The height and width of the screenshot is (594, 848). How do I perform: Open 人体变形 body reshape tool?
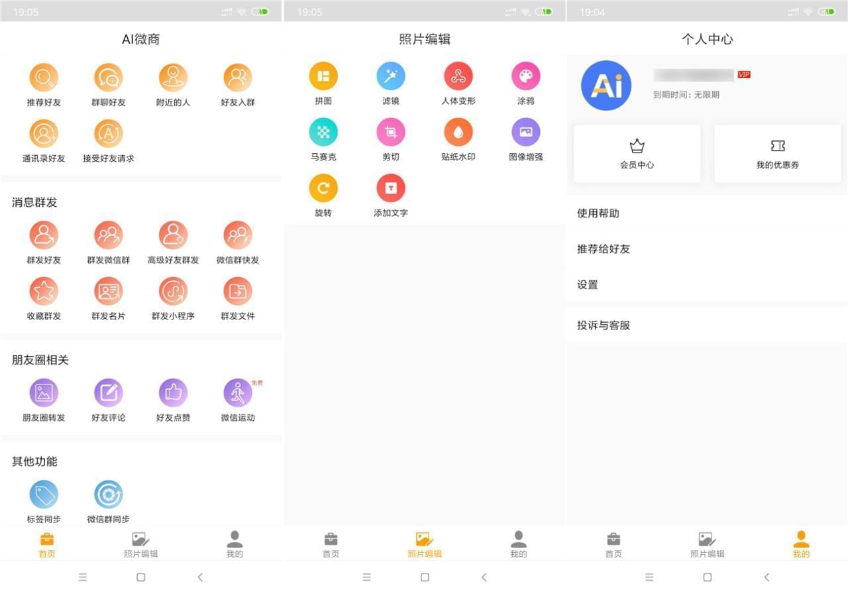click(x=458, y=76)
